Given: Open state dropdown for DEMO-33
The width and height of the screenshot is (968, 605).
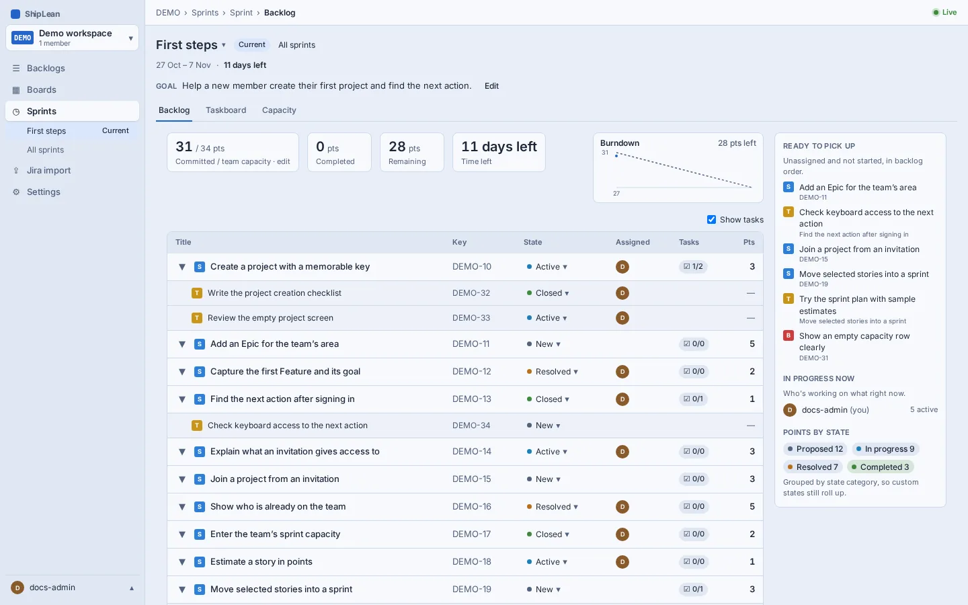Looking at the screenshot, I should point(547,318).
